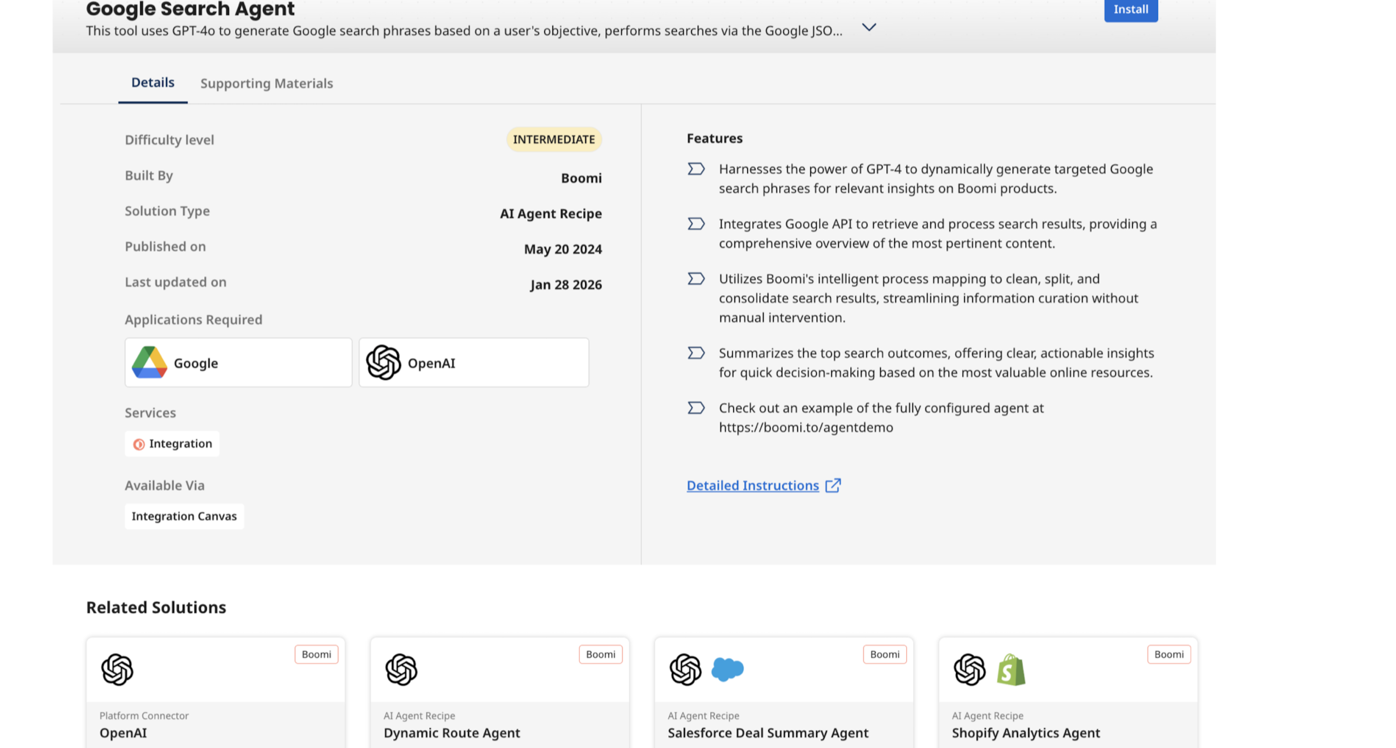Click the Boomi badge on Dynamic Route Agent card
Screen dimensions: 1396x748
(x=601, y=654)
